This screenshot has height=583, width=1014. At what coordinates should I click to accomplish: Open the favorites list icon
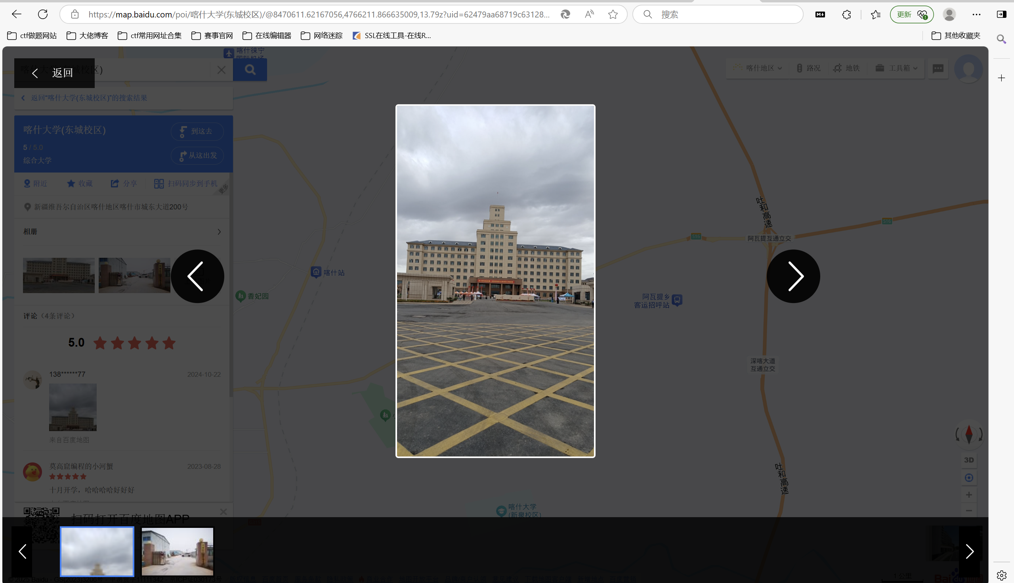coord(876,14)
